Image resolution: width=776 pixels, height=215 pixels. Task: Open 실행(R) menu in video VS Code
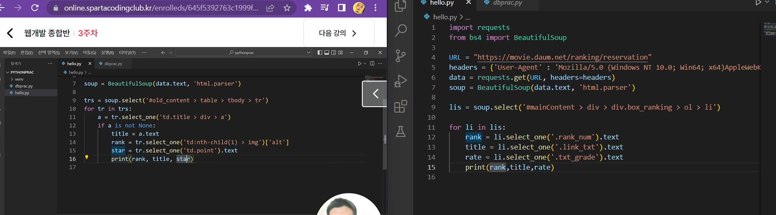[107, 52]
